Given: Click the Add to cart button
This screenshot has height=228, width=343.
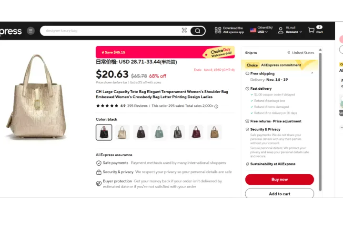Looking at the screenshot, I should coord(280,193).
